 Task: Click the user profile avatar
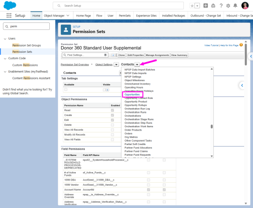pos(245,5)
